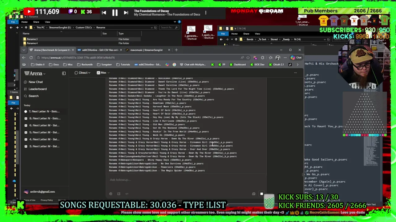Open a new browser tab

176,50
